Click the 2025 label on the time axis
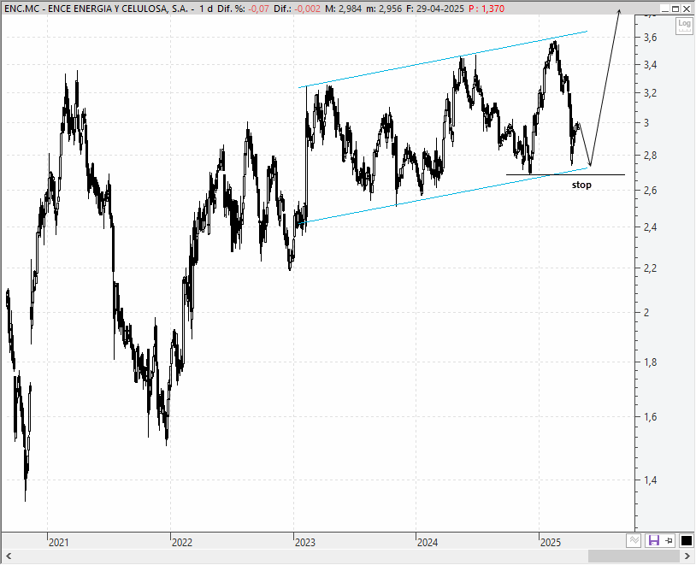Viewport: 696px width, 565px height. 551,543
